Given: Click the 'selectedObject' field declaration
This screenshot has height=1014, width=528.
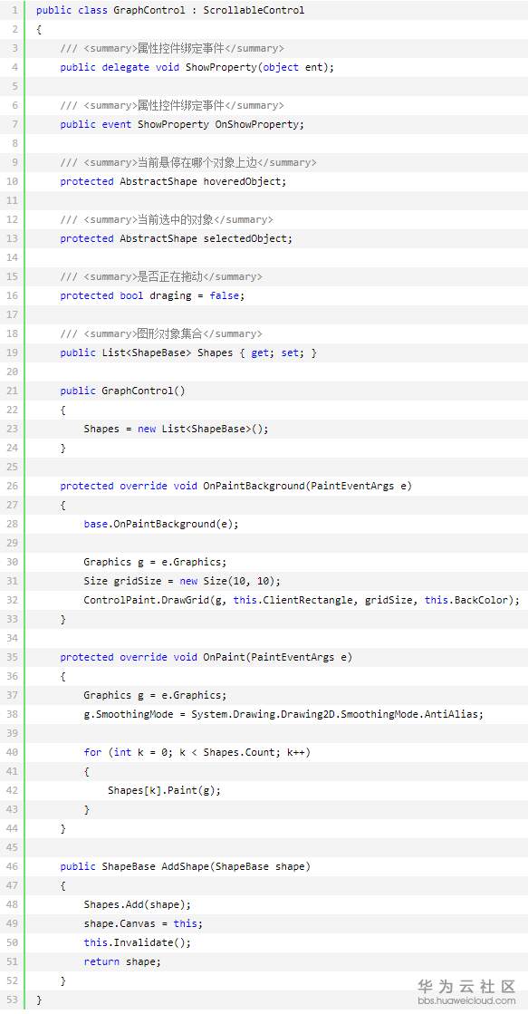Looking at the screenshot, I should [x=176, y=238].
